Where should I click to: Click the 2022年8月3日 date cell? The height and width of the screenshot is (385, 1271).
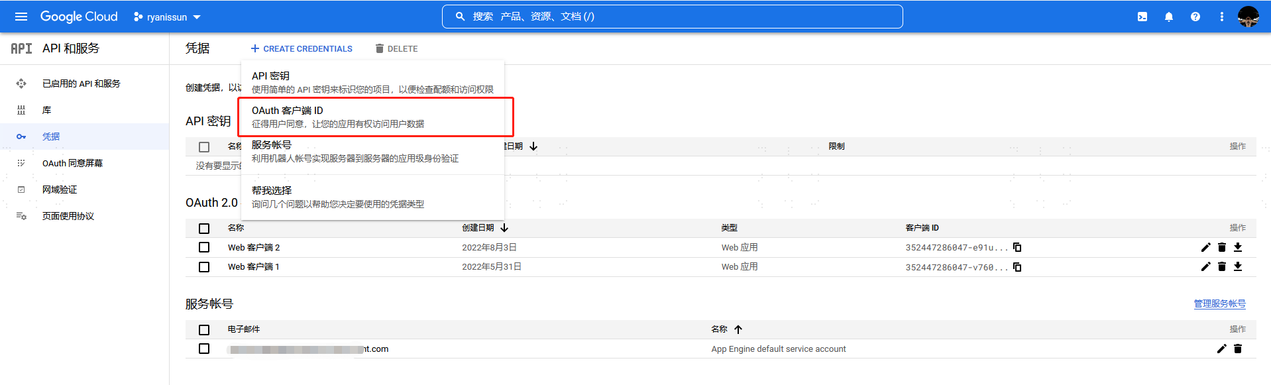pyautogui.click(x=489, y=247)
